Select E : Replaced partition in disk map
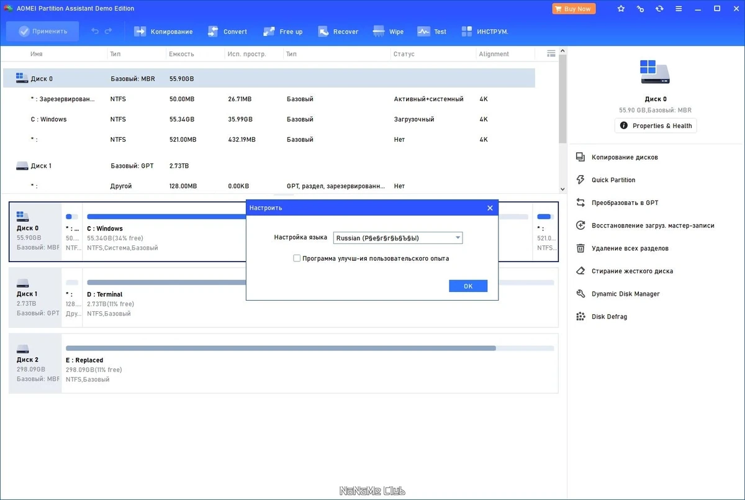Viewport: 745px width, 500px height. coord(310,363)
